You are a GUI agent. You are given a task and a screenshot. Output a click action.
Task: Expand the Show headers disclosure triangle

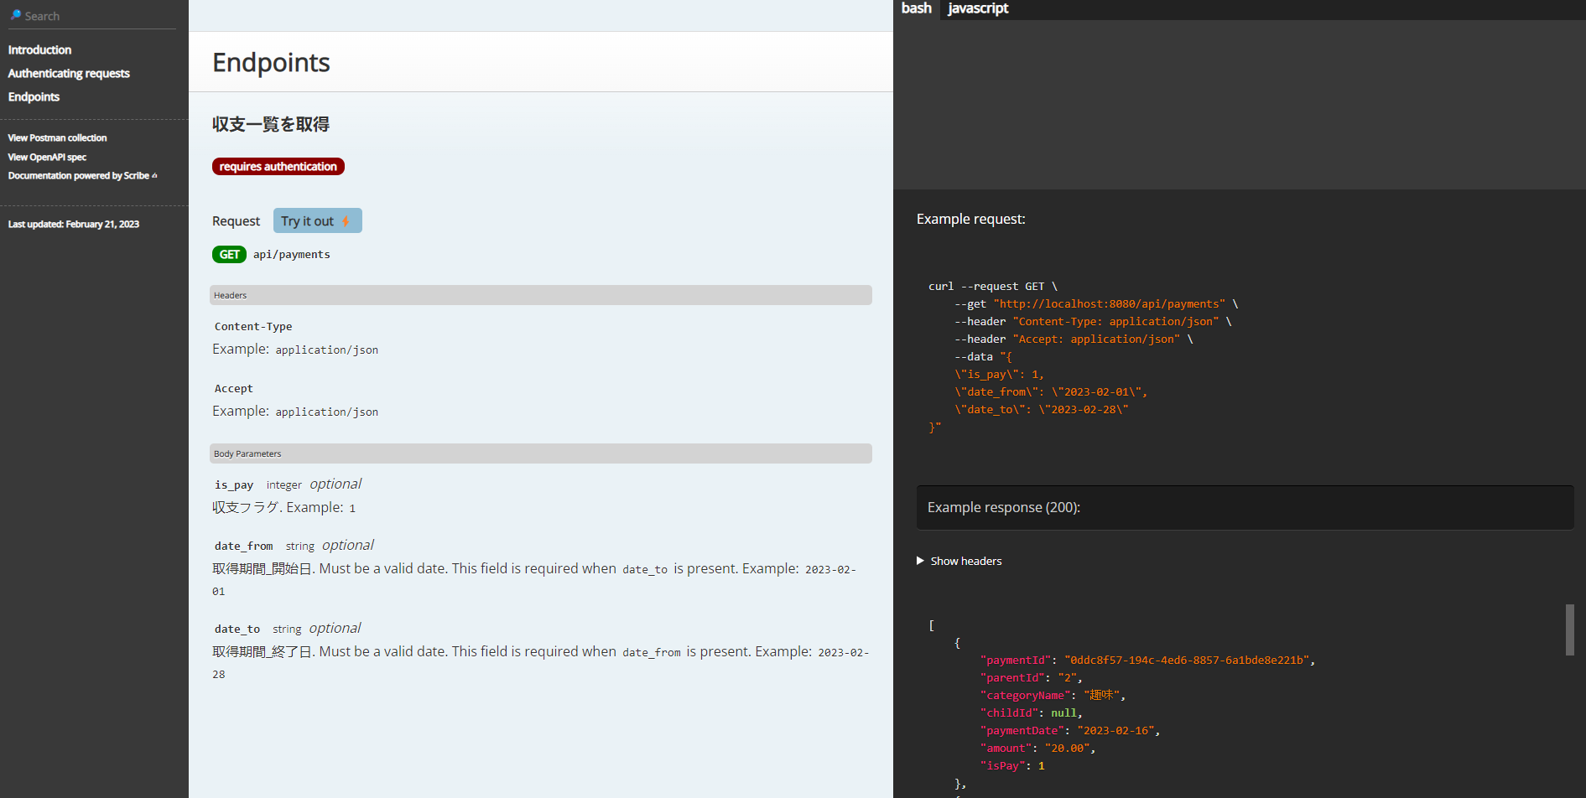(x=920, y=561)
